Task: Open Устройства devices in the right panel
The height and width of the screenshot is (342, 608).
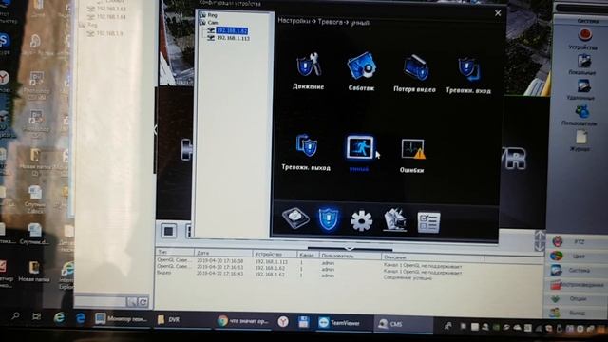Action: coord(584,38)
